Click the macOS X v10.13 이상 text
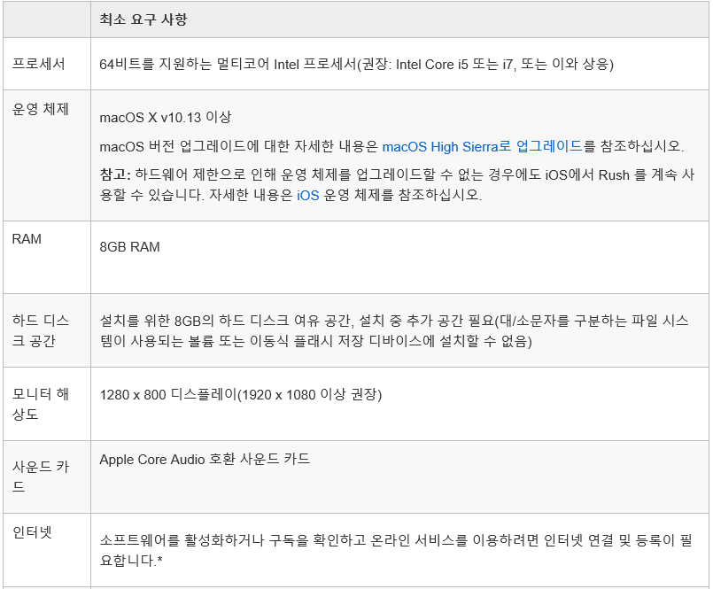Viewport: 713px width, 589px height. (166, 117)
